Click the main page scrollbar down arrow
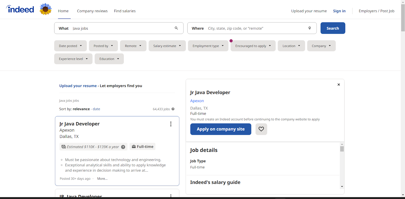 tap(403, 195)
